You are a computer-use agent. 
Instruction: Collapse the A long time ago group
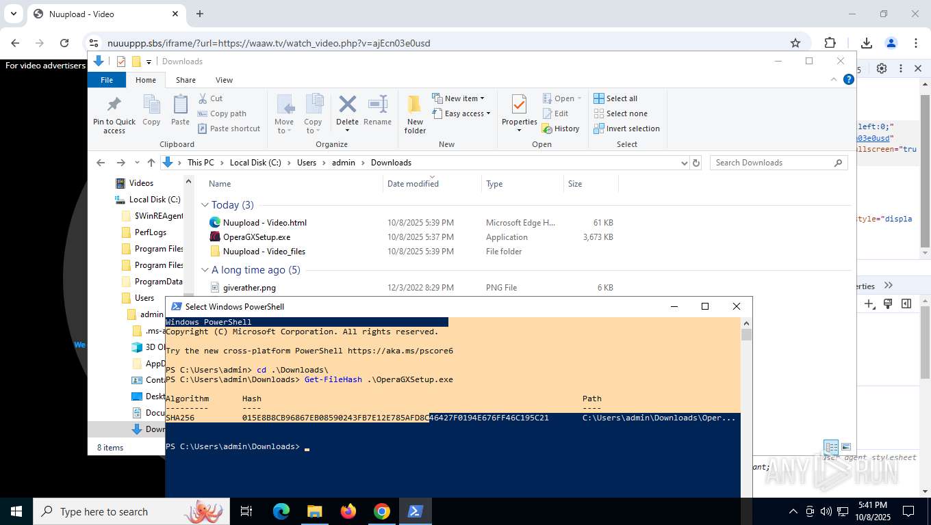pyautogui.click(x=205, y=270)
